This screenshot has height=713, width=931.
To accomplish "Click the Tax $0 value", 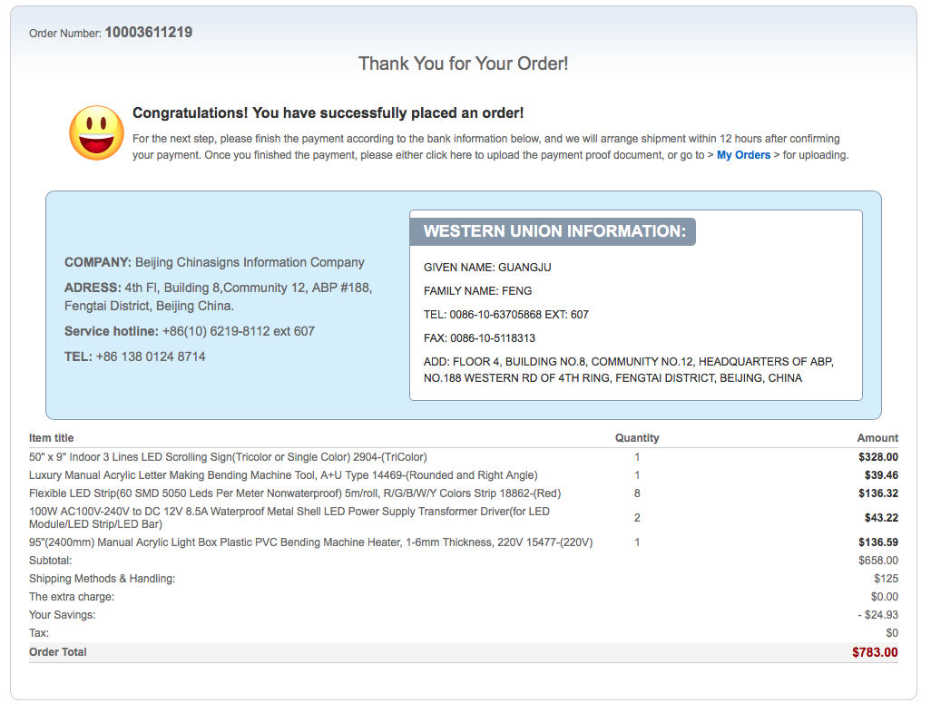I will pyautogui.click(x=892, y=633).
